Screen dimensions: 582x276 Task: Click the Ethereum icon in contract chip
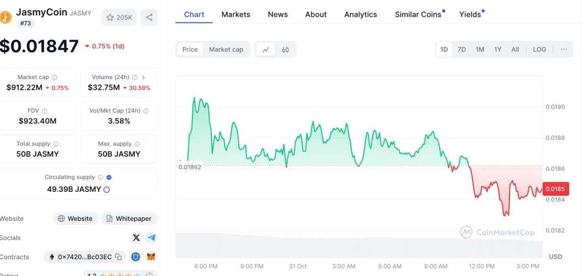pyautogui.click(x=52, y=257)
